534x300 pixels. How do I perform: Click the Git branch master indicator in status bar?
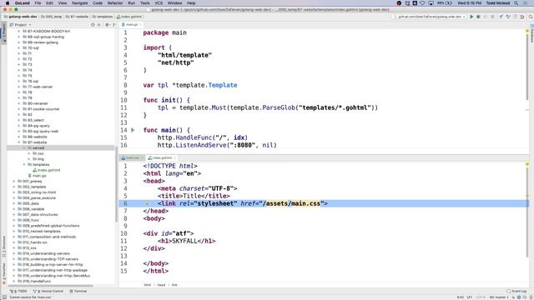(x=499, y=297)
